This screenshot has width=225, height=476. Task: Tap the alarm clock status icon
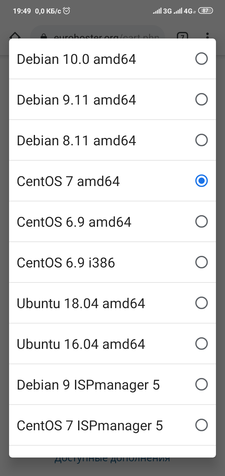(67, 11)
